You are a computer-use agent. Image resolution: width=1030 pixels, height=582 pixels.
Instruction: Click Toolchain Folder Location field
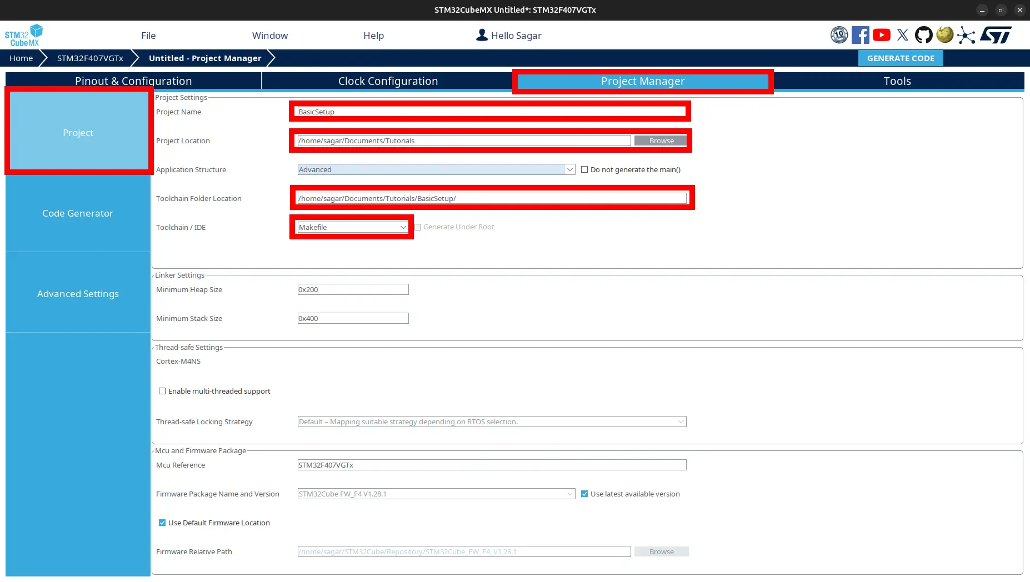pyautogui.click(x=492, y=198)
